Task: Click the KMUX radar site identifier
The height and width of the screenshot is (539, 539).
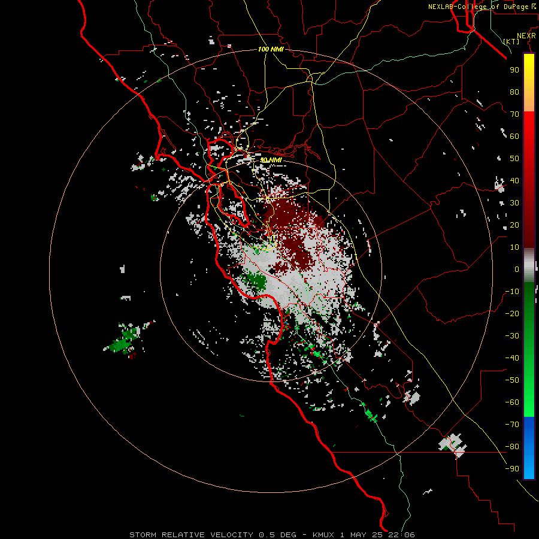Action: [x=323, y=535]
